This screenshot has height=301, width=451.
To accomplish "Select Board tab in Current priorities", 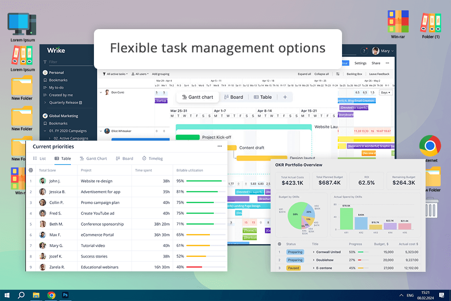I will tap(124, 158).
